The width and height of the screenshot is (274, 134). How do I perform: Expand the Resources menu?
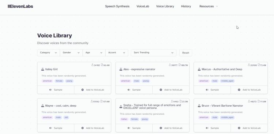[209, 6]
